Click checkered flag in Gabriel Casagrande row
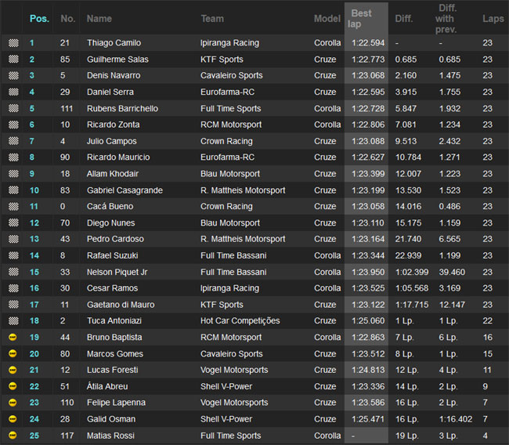Viewport: 509px width, 445px height. click(x=13, y=190)
